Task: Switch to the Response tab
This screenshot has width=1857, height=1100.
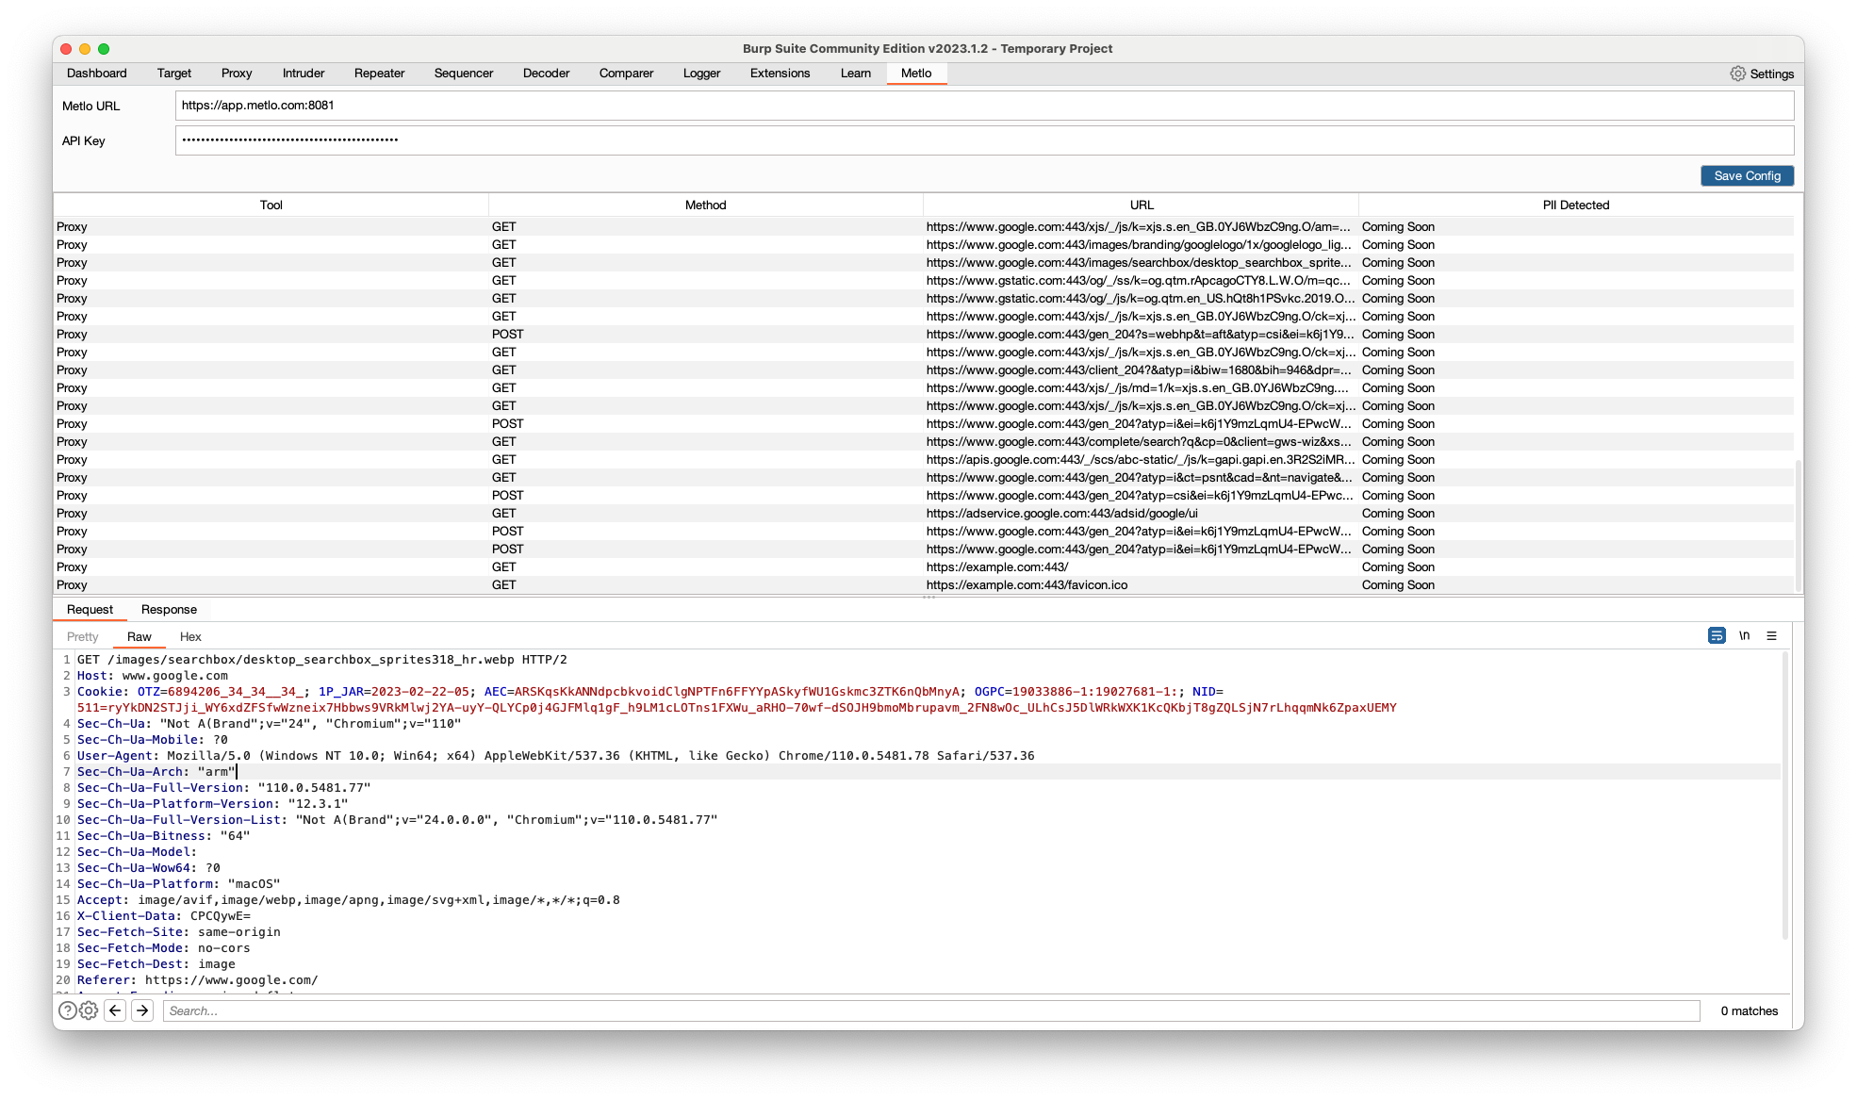Action: pos(168,609)
